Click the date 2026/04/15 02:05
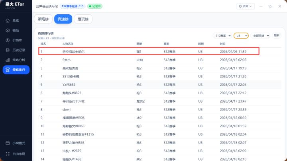287x161 pixels. (233, 60)
